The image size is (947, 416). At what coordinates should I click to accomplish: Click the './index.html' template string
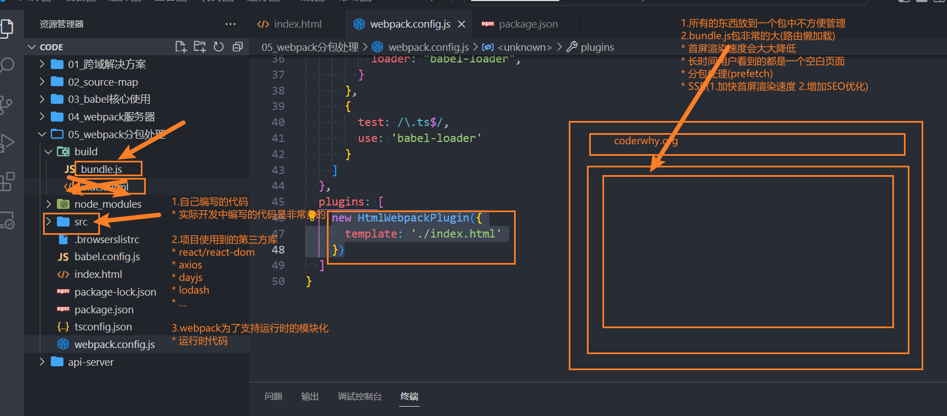pyautogui.click(x=456, y=234)
